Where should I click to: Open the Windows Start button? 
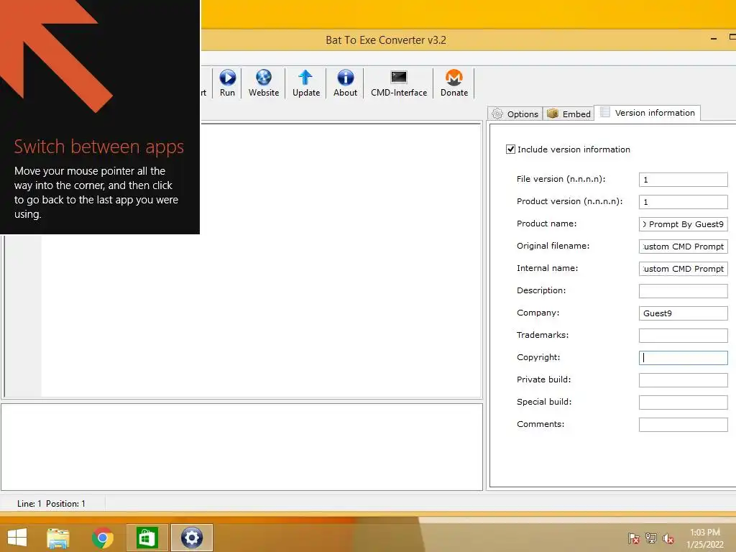[x=17, y=538]
